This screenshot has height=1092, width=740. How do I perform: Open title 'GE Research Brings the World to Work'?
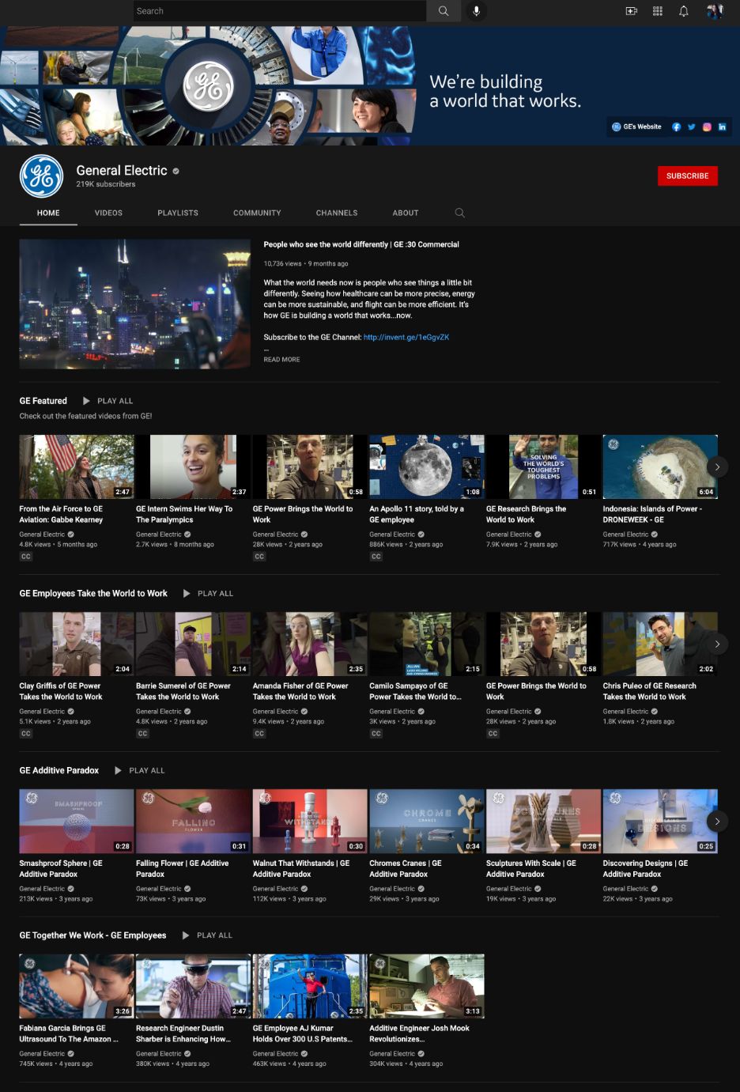click(526, 514)
